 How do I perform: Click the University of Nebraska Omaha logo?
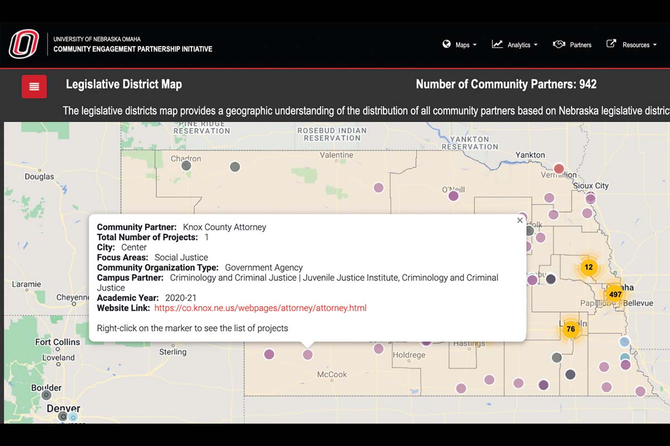coord(24,44)
